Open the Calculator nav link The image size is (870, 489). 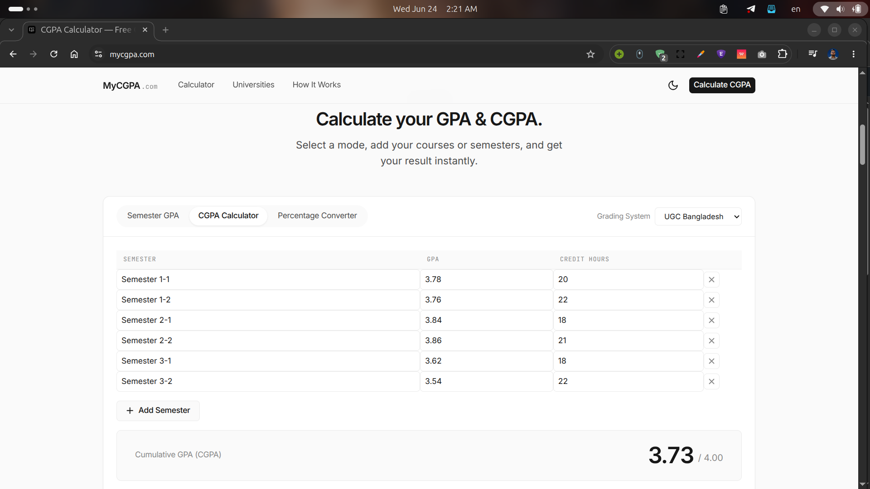pos(196,85)
